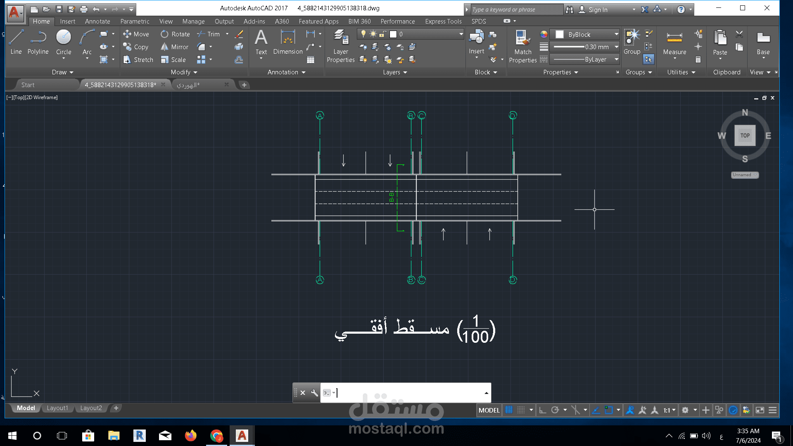Click the Copy command
Image resolution: width=793 pixels, height=446 pixels.
[x=136, y=47]
